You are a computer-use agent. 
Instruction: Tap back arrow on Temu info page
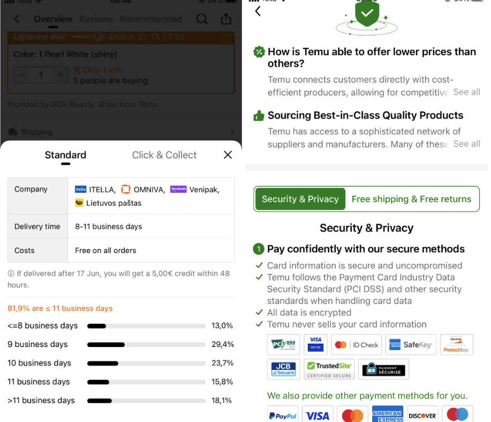258,11
